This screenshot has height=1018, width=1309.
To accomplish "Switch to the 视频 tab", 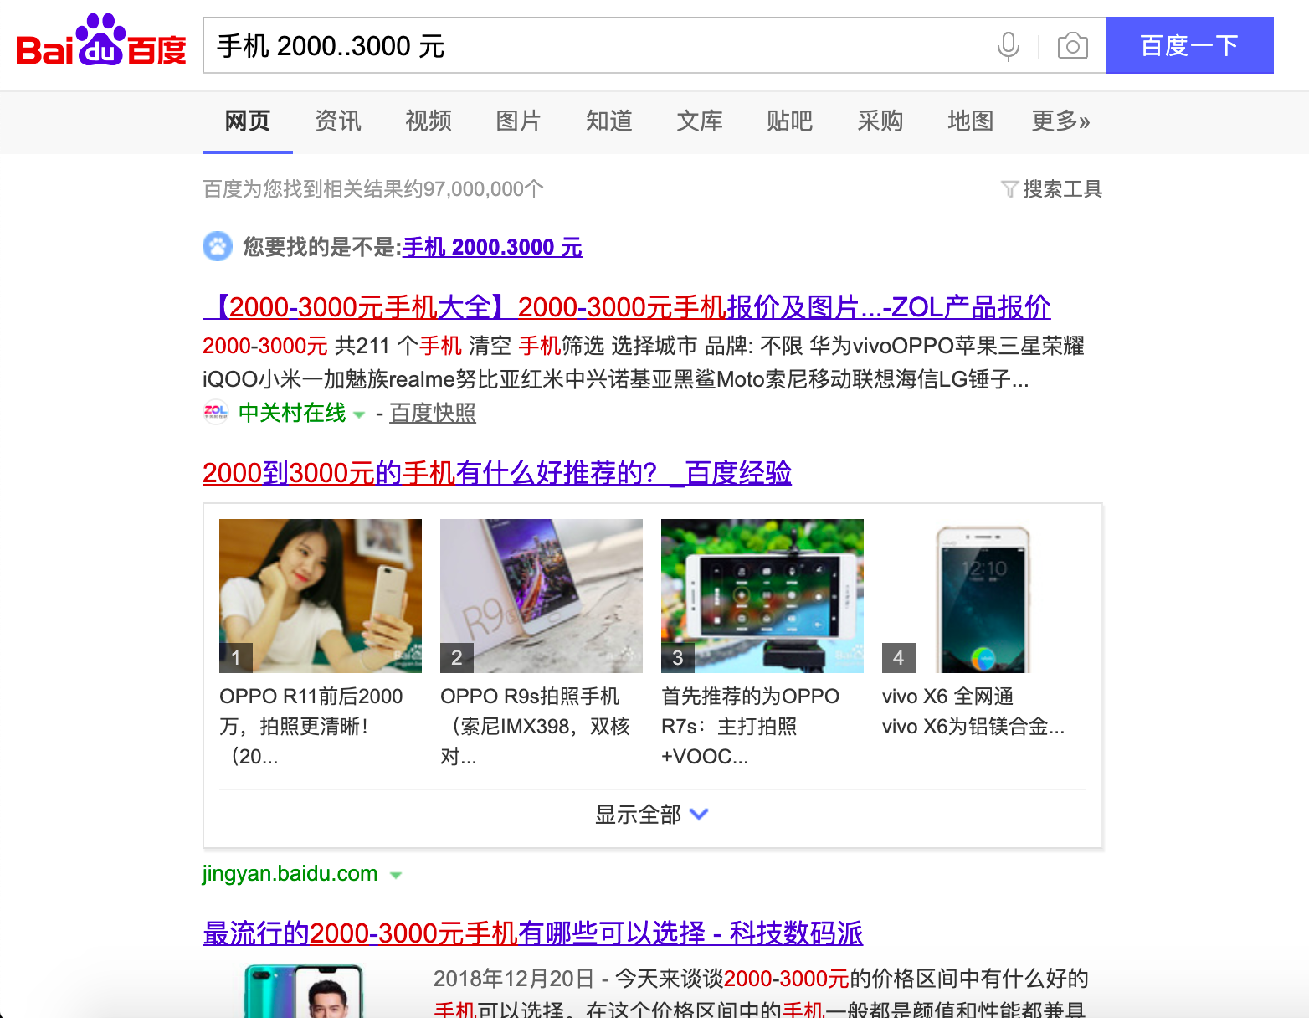I will pos(429,121).
